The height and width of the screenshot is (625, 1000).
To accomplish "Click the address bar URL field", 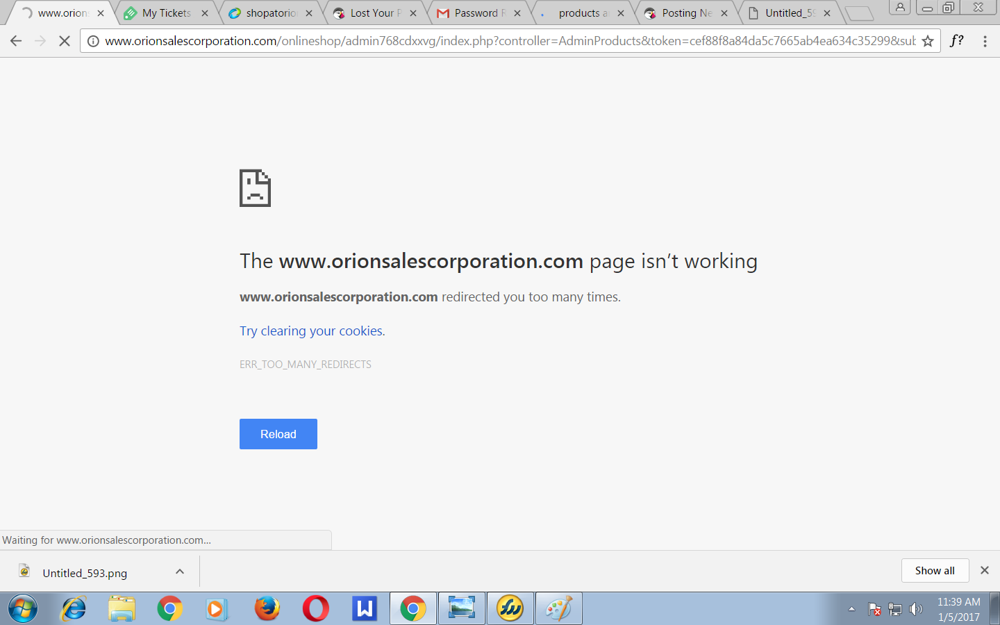I will [x=510, y=41].
